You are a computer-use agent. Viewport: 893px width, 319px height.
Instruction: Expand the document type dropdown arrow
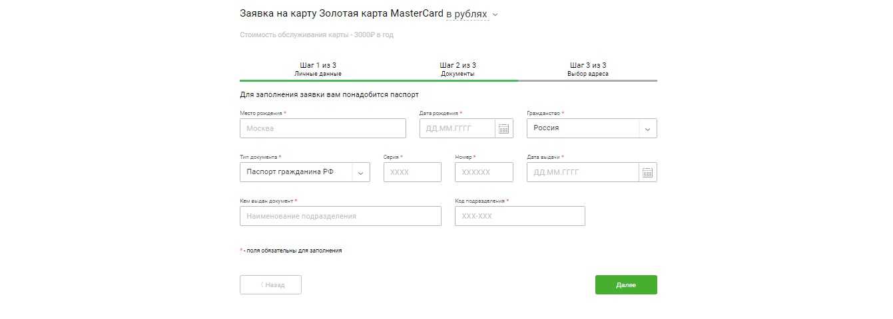(x=360, y=173)
